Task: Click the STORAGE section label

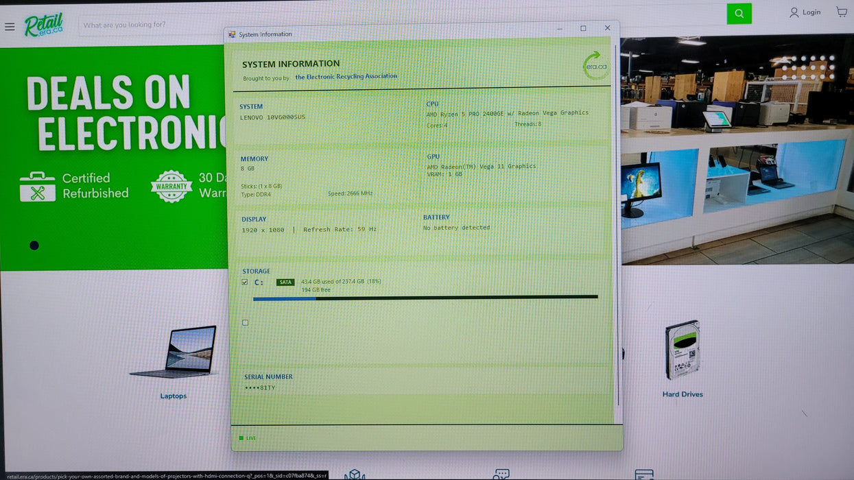Action: (x=256, y=272)
